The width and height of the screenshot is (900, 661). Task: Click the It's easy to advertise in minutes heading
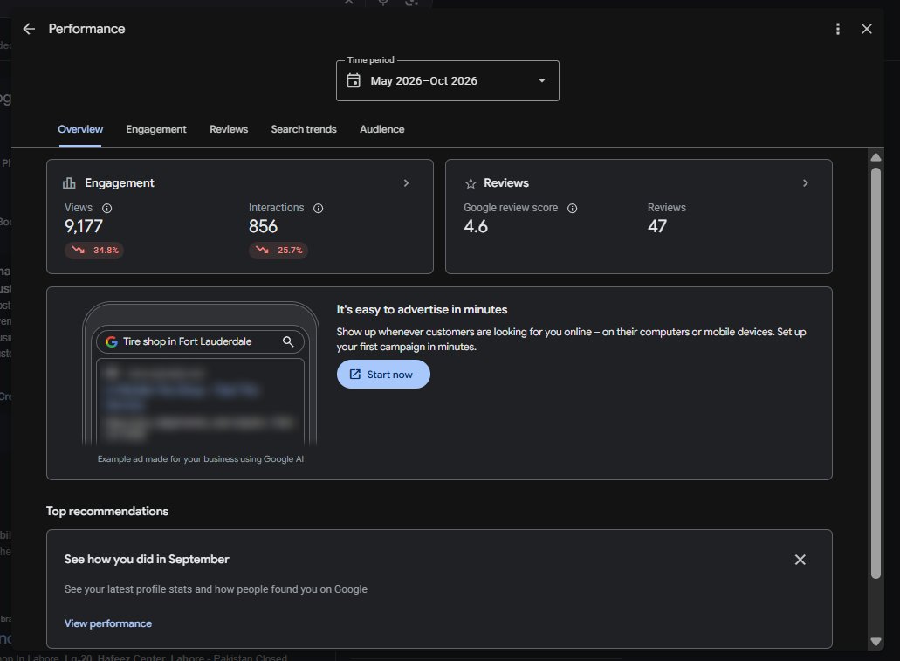click(x=422, y=309)
